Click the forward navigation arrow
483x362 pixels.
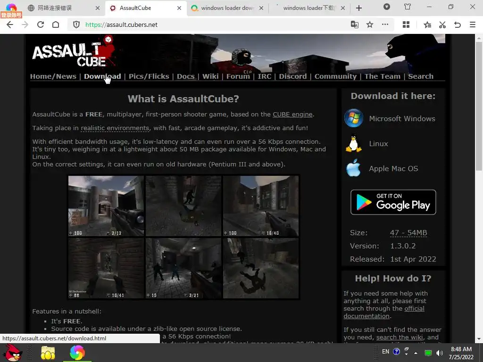click(25, 25)
